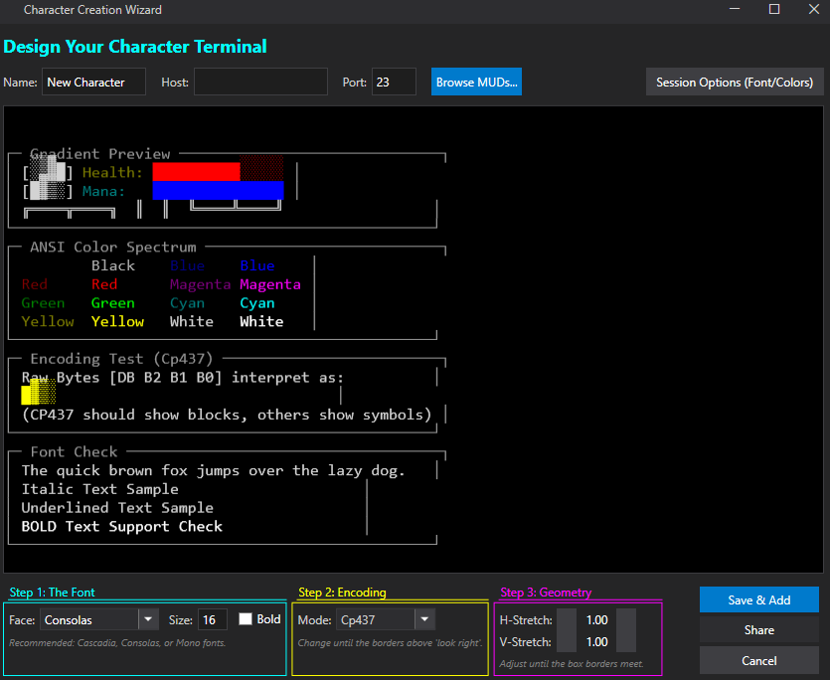
Task: Click the font Size field
Action: [x=213, y=619]
